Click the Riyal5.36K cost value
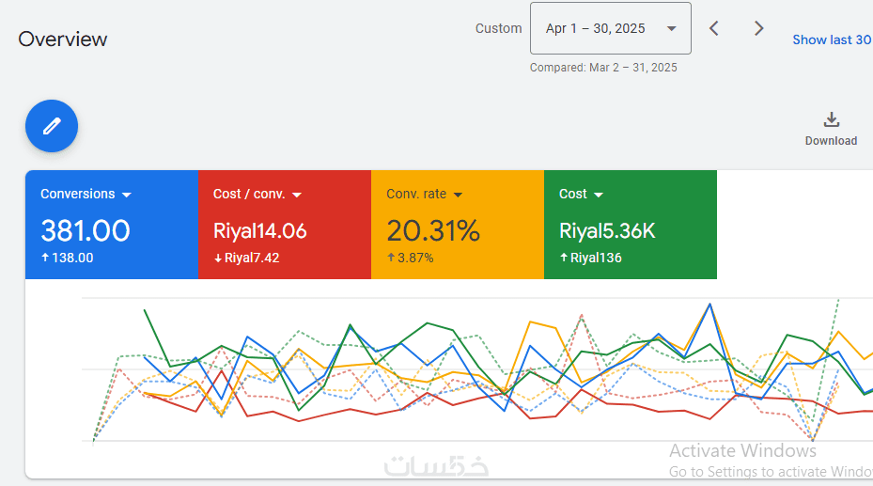Viewport: 873px width, 486px height. (x=607, y=230)
